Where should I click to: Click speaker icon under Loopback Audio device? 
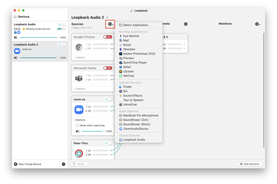click(16, 37)
